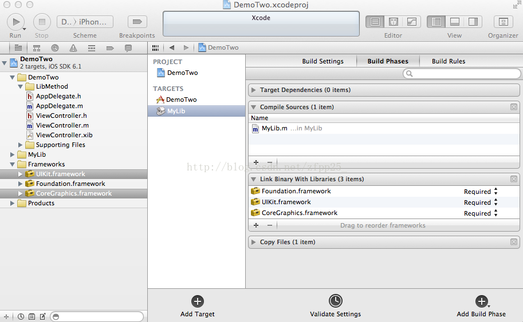Change Foundation.framework Required status popup

480,192
